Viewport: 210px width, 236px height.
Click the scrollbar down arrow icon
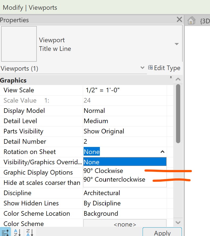tap(178, 222)
